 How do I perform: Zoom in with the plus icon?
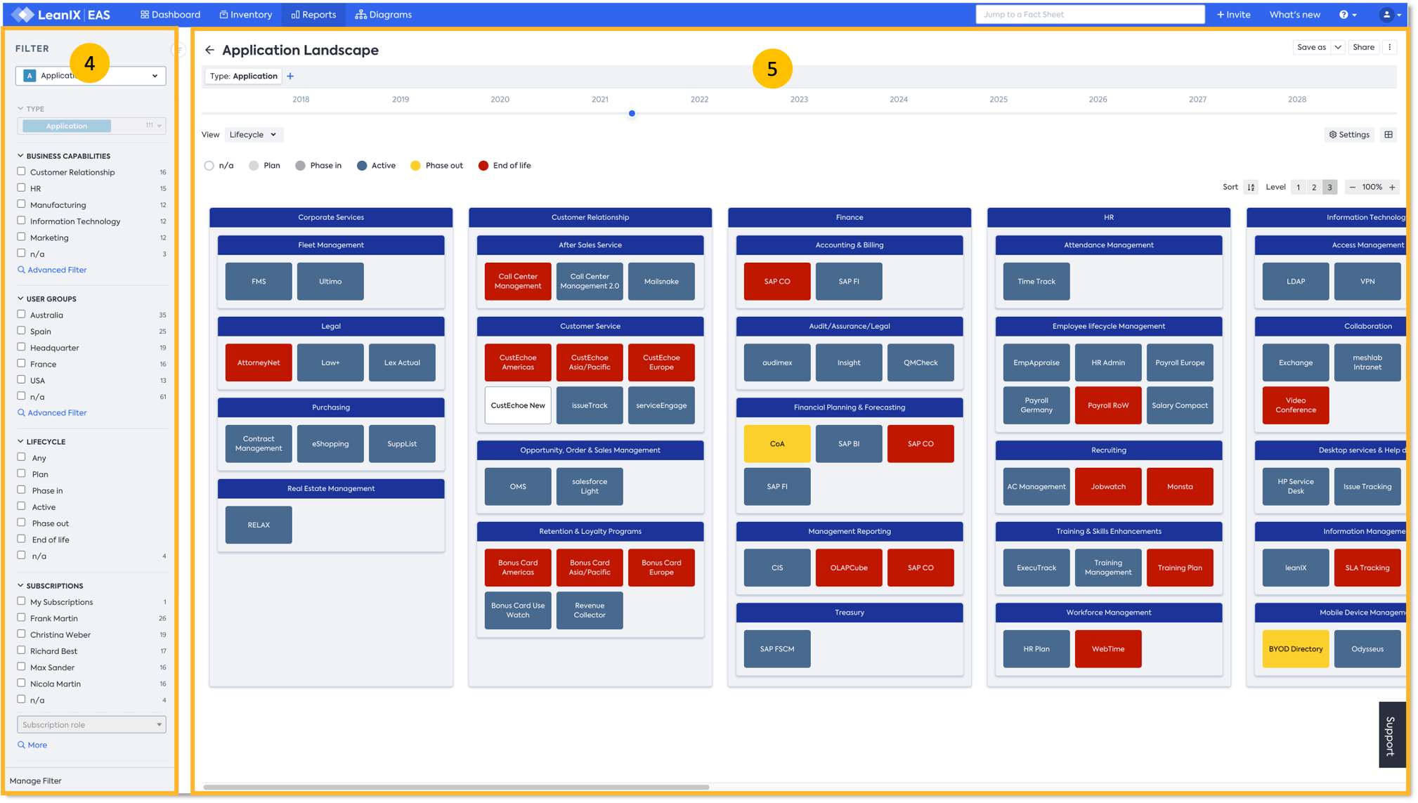[1392, 187]
